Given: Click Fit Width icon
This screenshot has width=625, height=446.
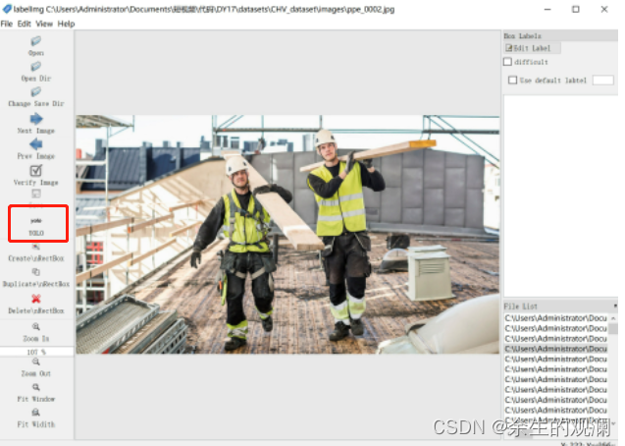Looking at the screenshot, I should pyautogui.click(x=36, y=413).
